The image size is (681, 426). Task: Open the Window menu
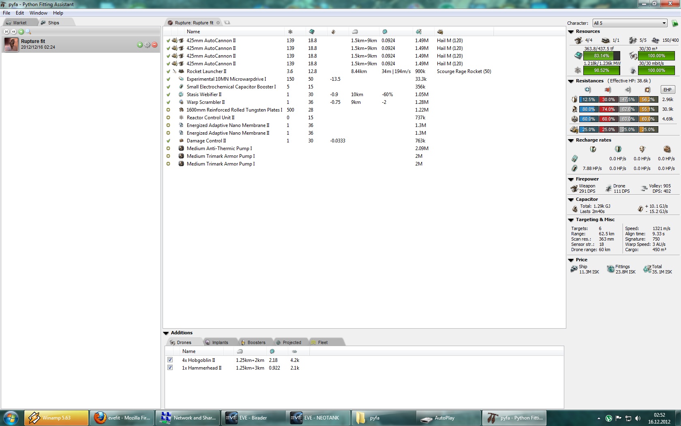click(x=39, y=13)
